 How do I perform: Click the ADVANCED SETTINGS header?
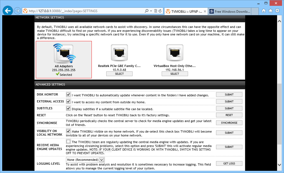pyautogui.click(x=50, y=84)
